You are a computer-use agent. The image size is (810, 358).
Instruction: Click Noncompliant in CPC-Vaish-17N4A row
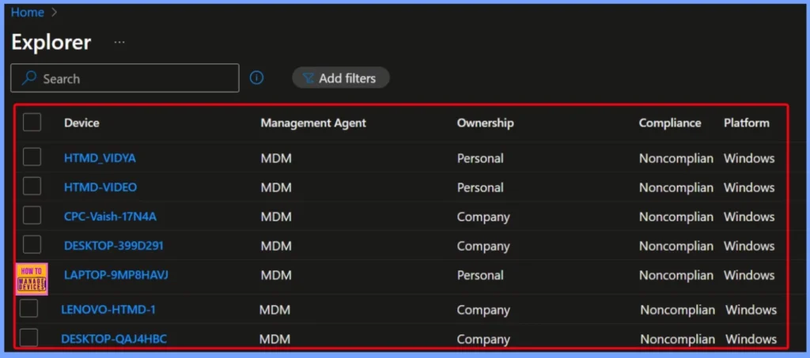(676, 217)
